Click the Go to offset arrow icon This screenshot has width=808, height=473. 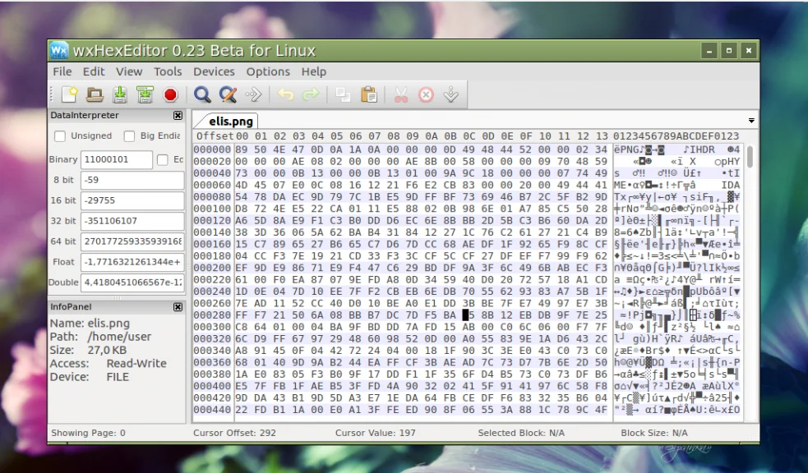click(253, 94)
